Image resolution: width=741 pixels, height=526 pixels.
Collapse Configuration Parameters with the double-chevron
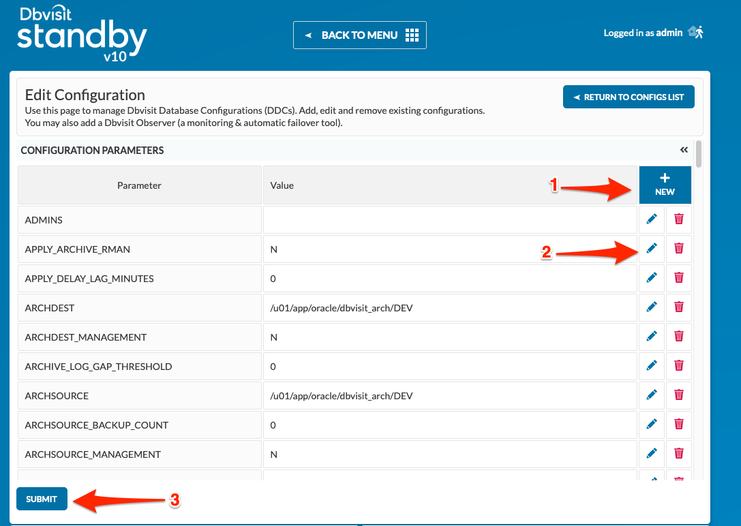point(684,149)
